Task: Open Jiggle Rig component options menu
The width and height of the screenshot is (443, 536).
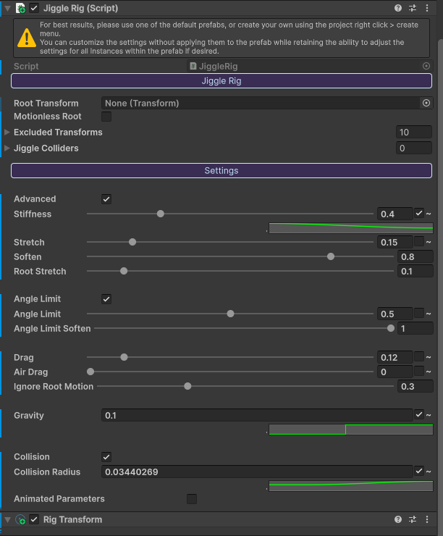Action: 427,8
